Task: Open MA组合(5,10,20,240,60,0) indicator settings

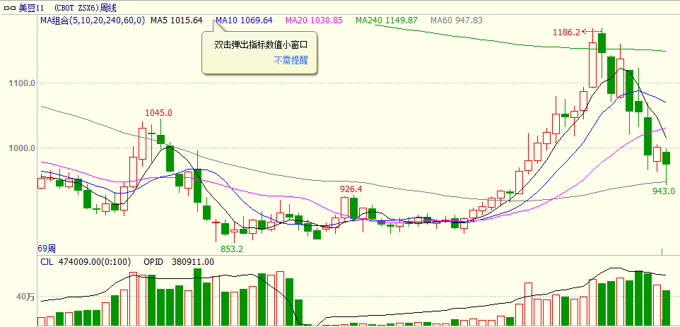Action: 93,20
